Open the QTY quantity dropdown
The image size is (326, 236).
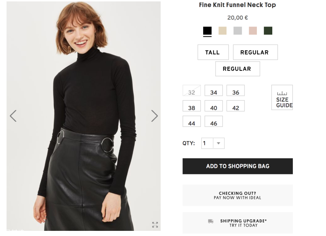coord(218,143)
